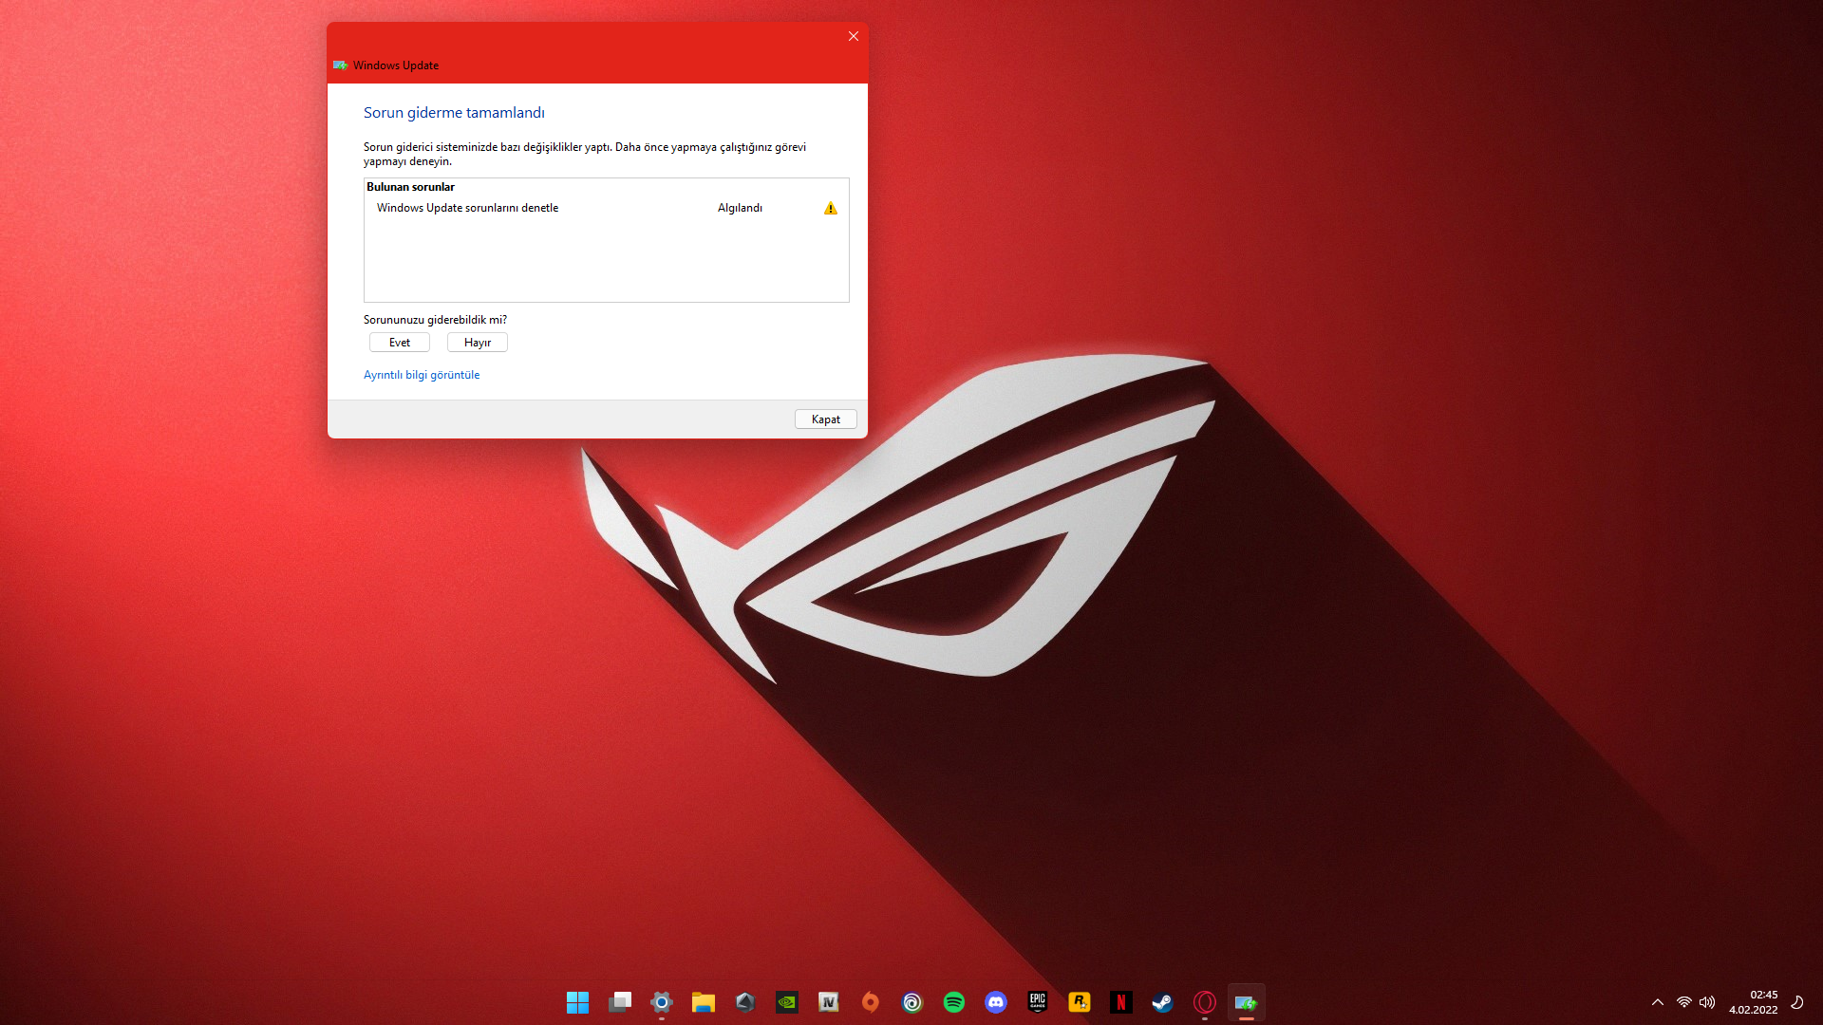Screen dimensions: 1823x1025
Task: Open Spotify from the taskbar
Action: pyautogui.click(x=954, y=1002)
